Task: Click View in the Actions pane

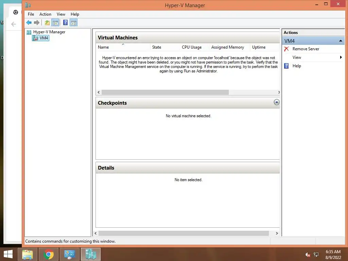Action: click(x=297, y=57)
